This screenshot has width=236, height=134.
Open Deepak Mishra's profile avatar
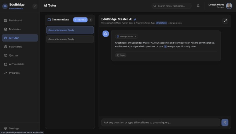click(229, 6)
